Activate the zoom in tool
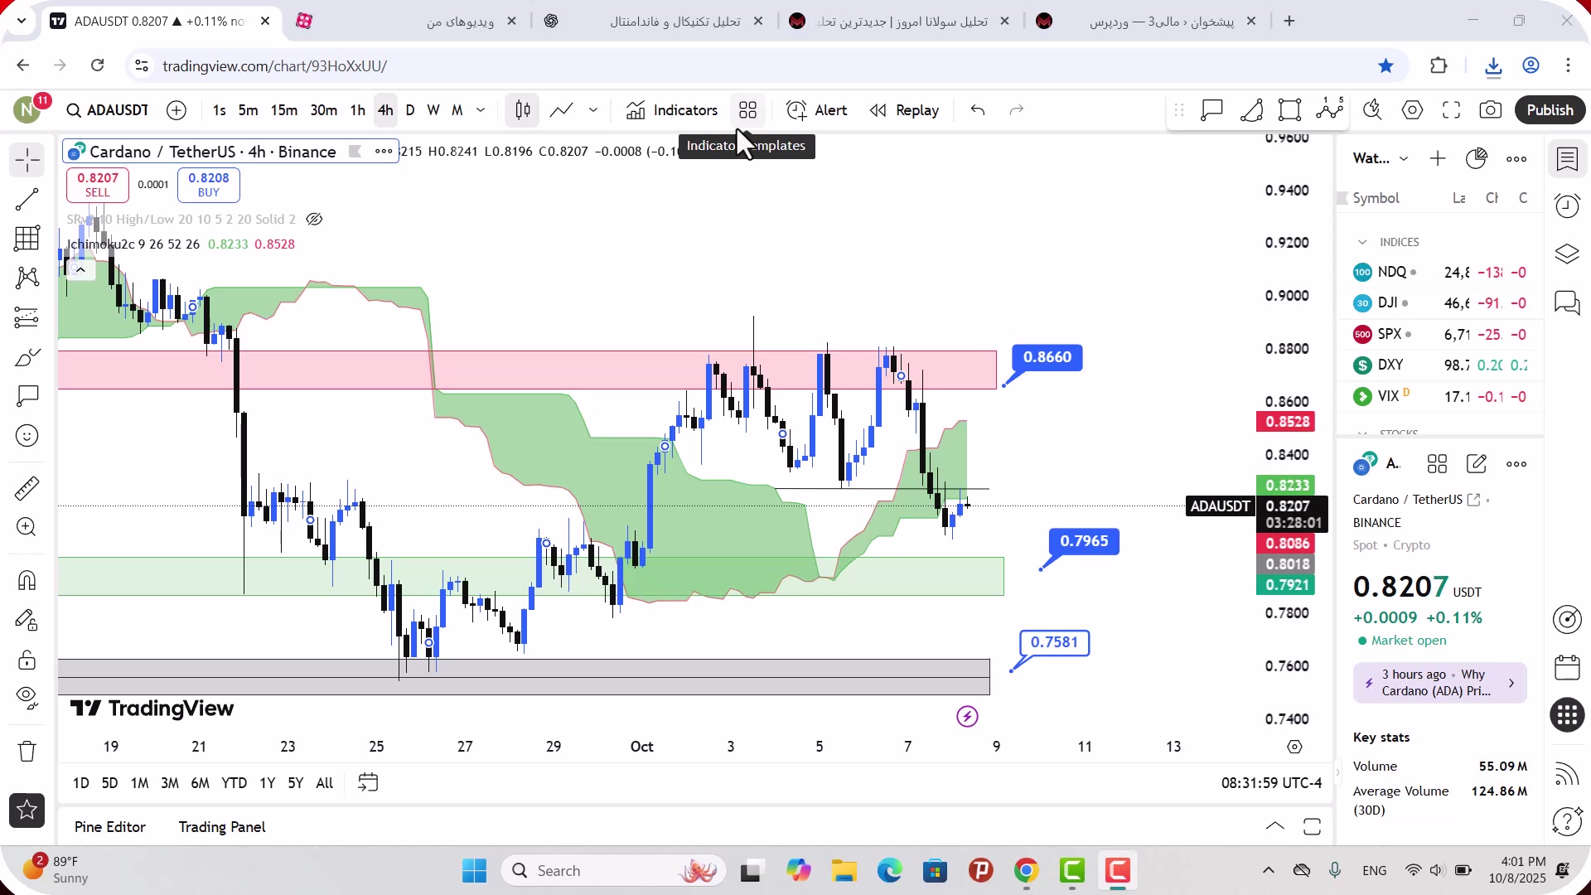This screenshot has width=1591, height=895. (x=27, y=527)
